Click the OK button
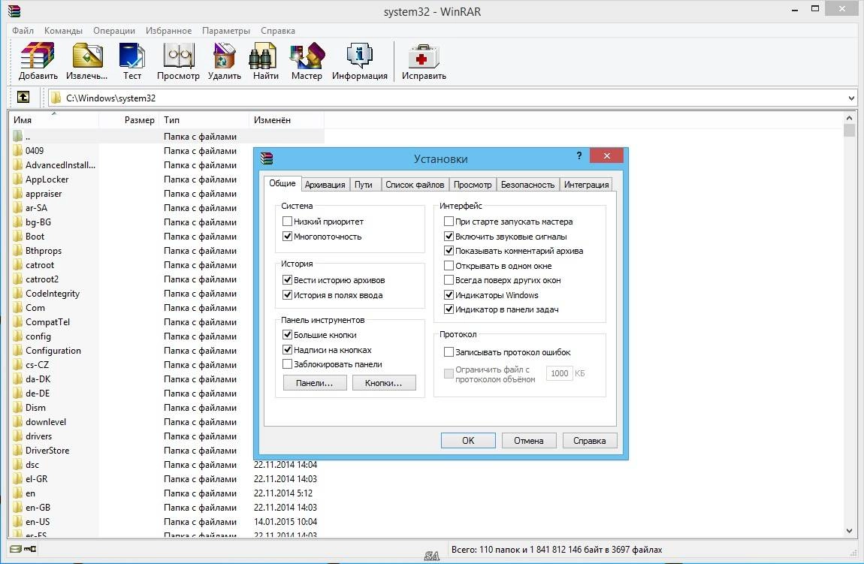 point(468,441)
